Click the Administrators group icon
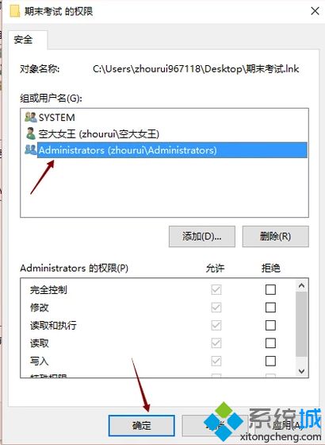Viewport: 325px width, 445px height. coord(31,150)
